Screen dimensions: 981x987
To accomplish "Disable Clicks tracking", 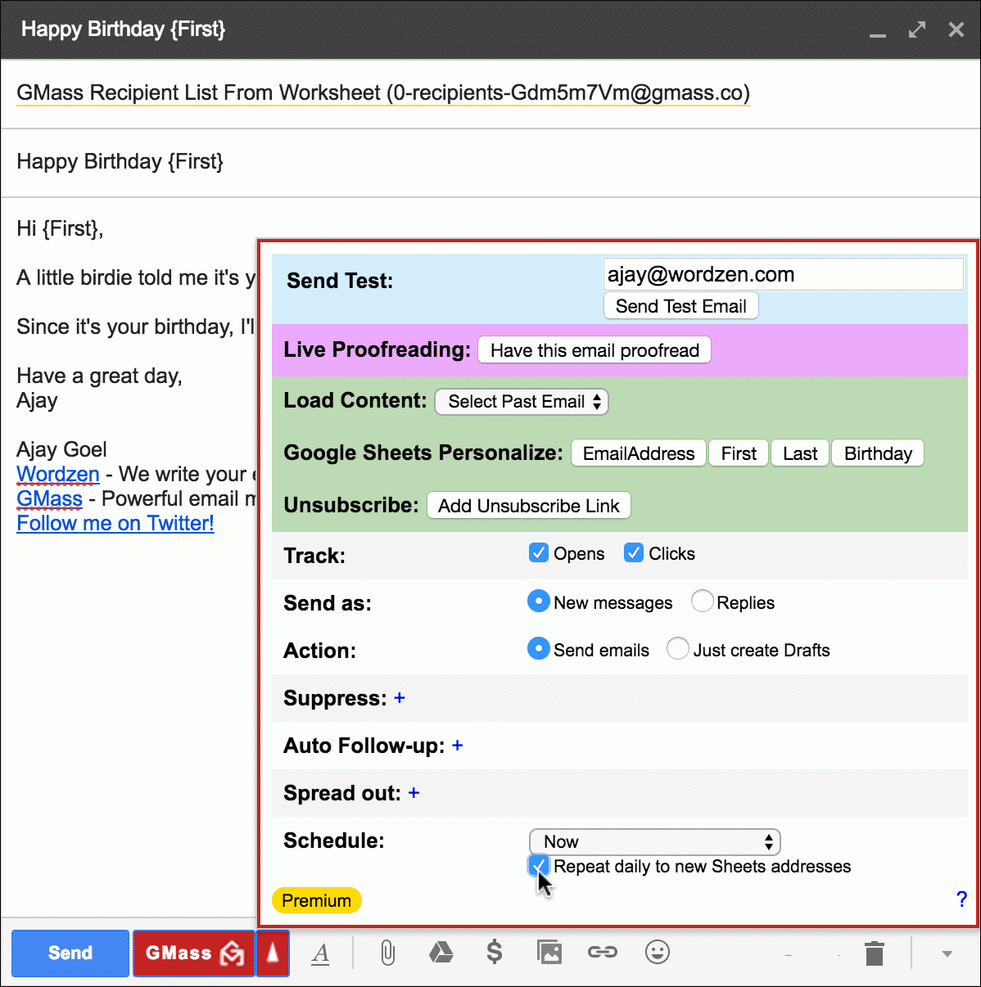I will click(x=633, y=552).
